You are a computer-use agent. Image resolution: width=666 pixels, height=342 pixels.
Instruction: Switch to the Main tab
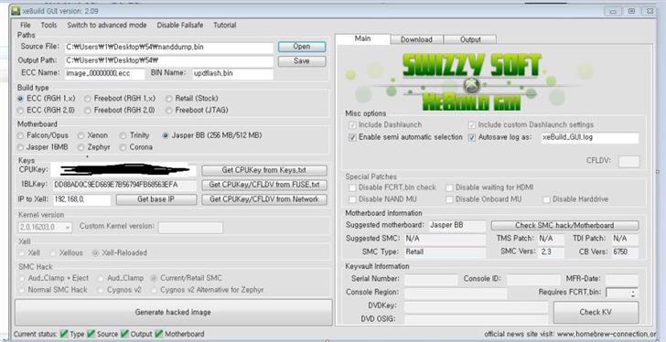[x=362, y=38]
